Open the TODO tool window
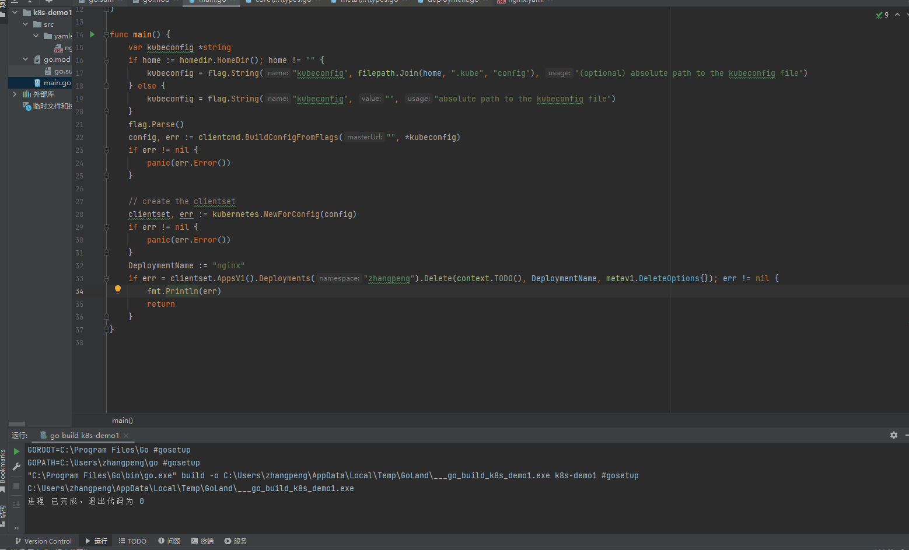This screenshot has width=909, height=550. pyautogui.click(x=132, y=541)
